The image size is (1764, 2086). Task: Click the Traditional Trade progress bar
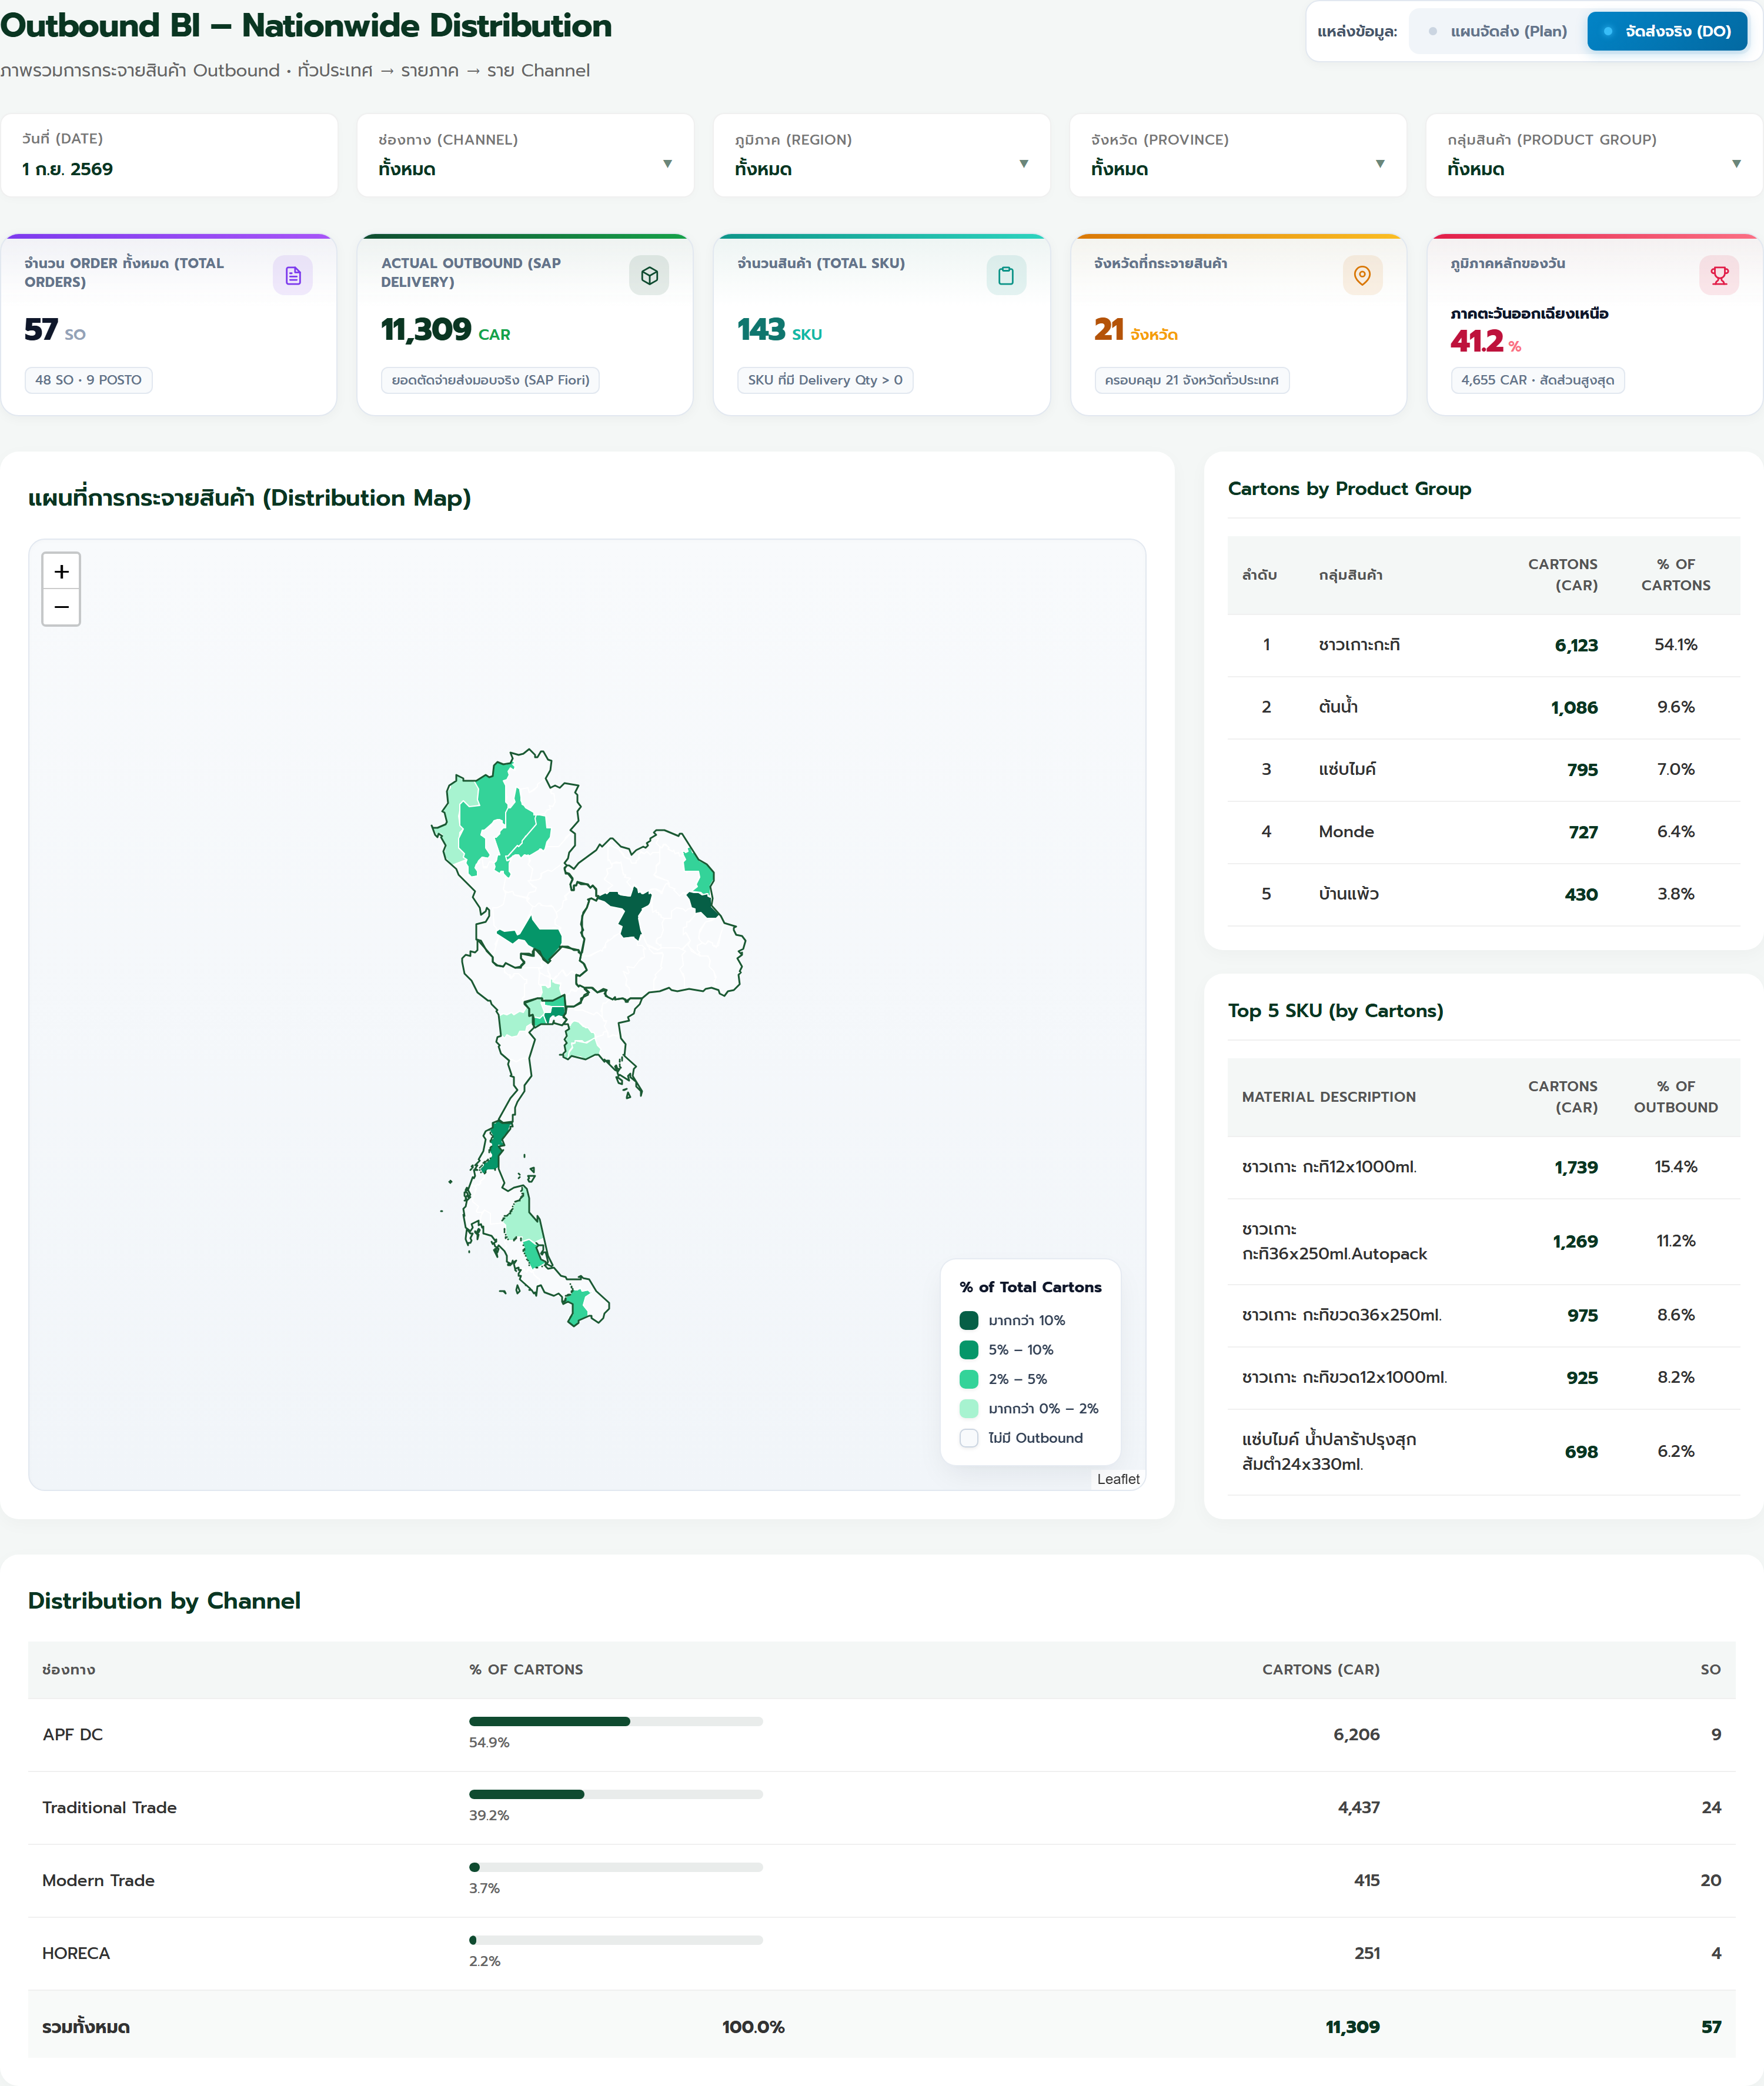coord(615,1794)
